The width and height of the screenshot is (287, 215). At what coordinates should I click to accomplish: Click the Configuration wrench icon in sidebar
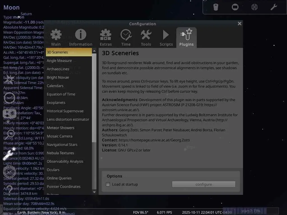[x=9, y=154]
